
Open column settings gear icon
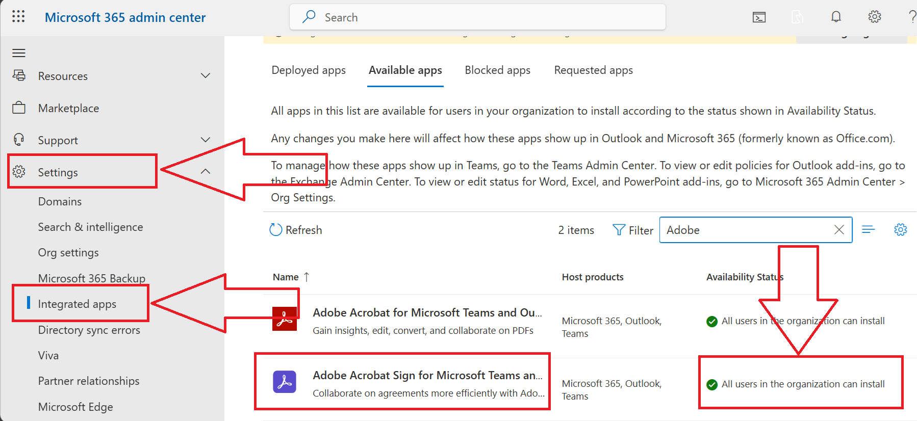click(901, 229)
